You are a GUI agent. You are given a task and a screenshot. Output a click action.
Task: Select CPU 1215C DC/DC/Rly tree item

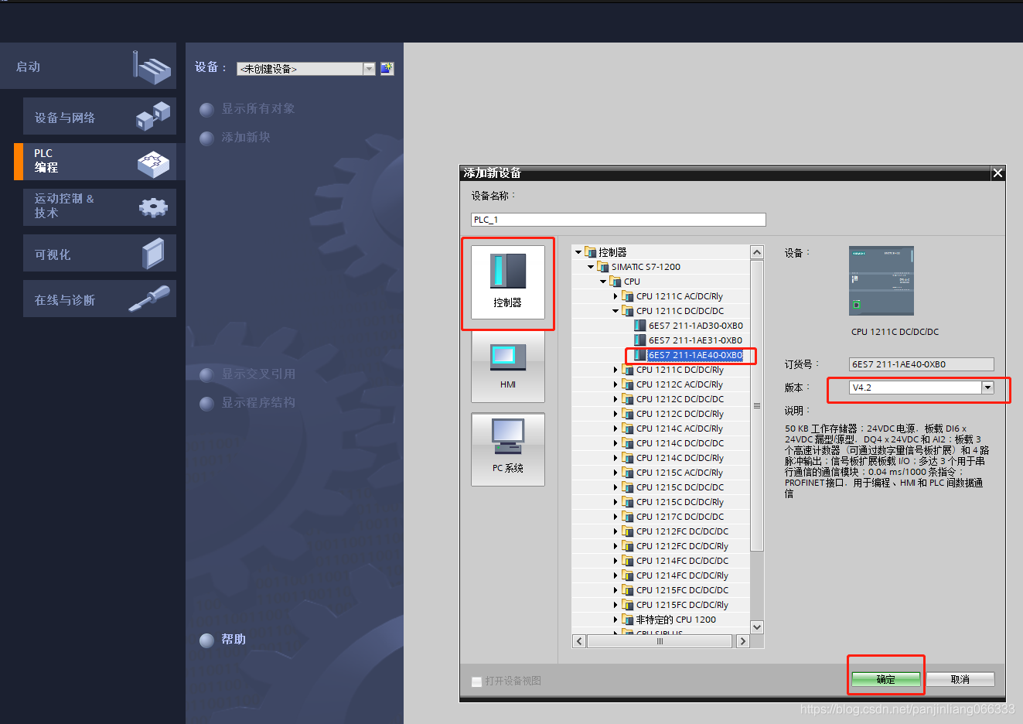coord(680,502)
